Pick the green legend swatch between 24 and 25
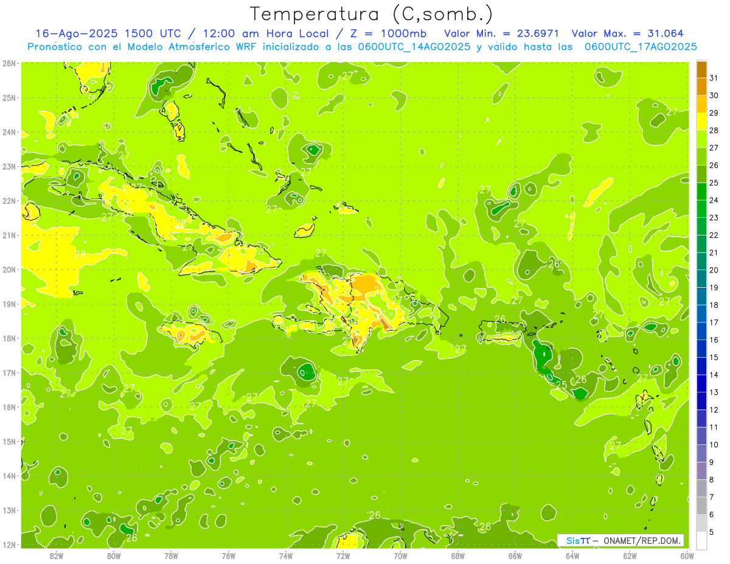 tap(701, 191)
